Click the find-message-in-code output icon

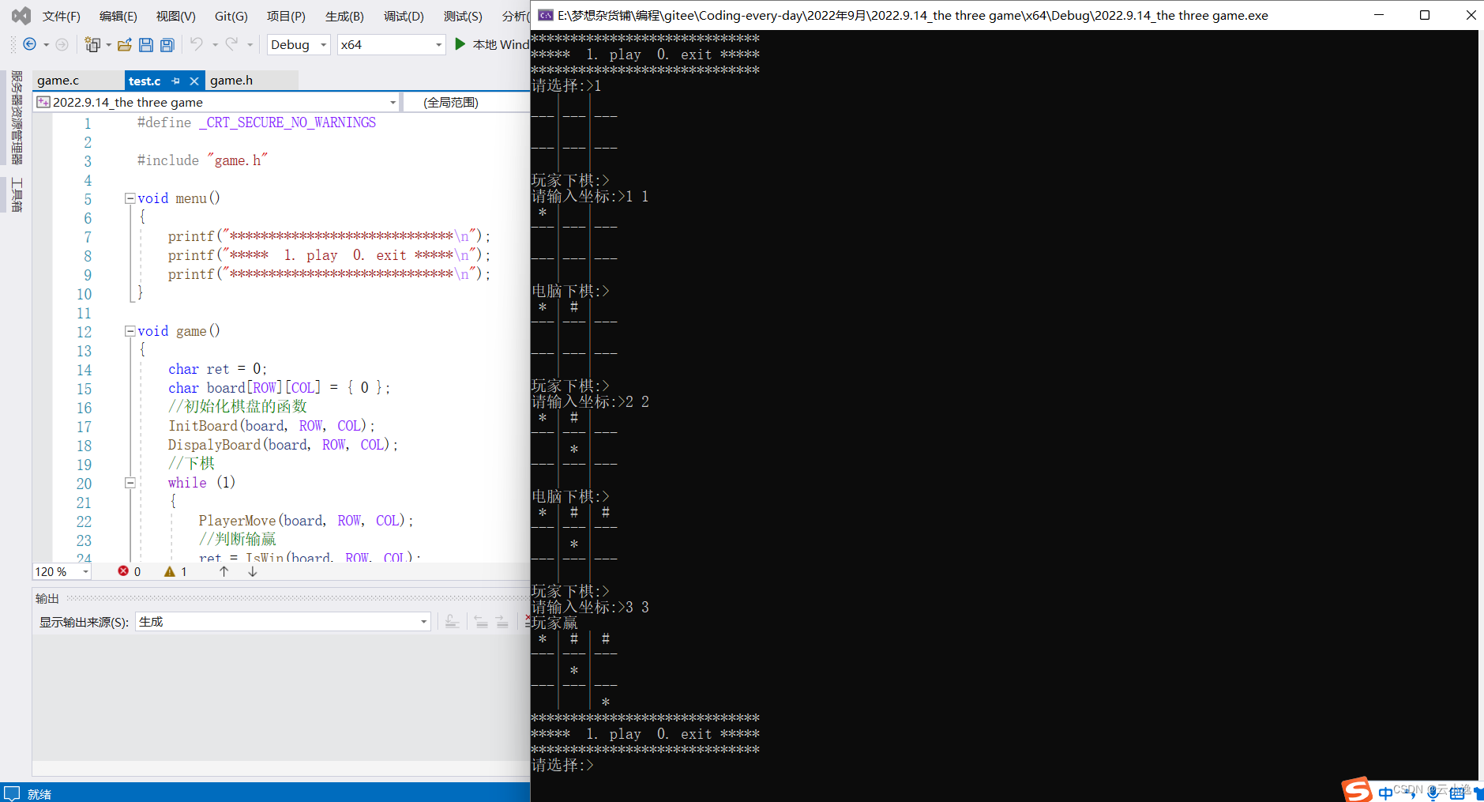[x=452, y=622]
